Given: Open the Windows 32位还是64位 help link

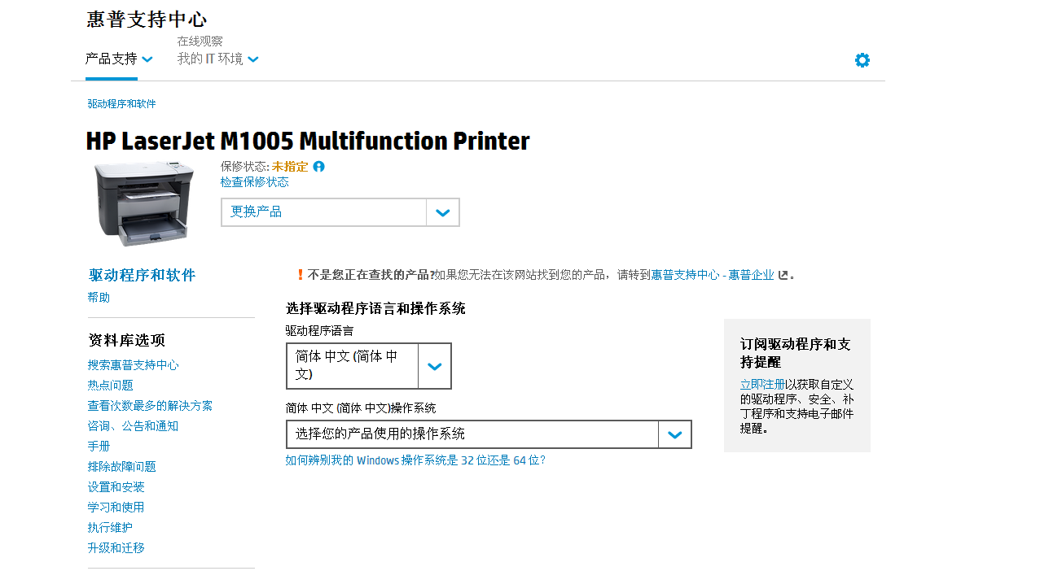Looking at the screenshot, I should click(x=415, y=460).
